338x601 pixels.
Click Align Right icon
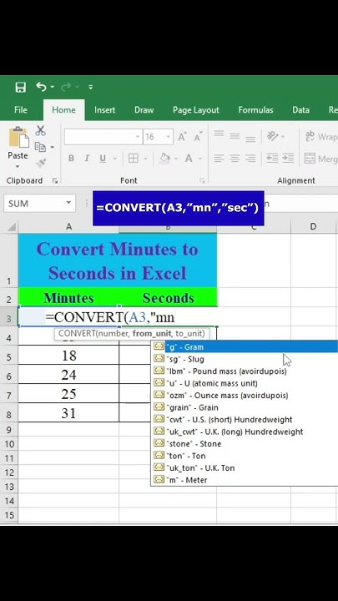pyautogui.click(x=250, y=158)
